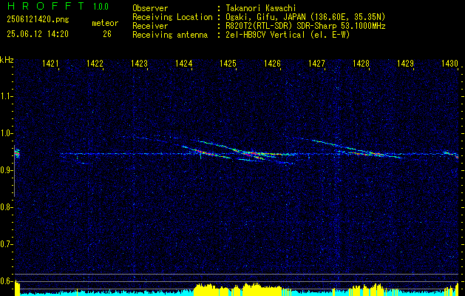Image resolution: width=465 pixels, height=296 pixels.
Task: Click the 0.8 kHz axis label
Action: [x=6, y=207]
